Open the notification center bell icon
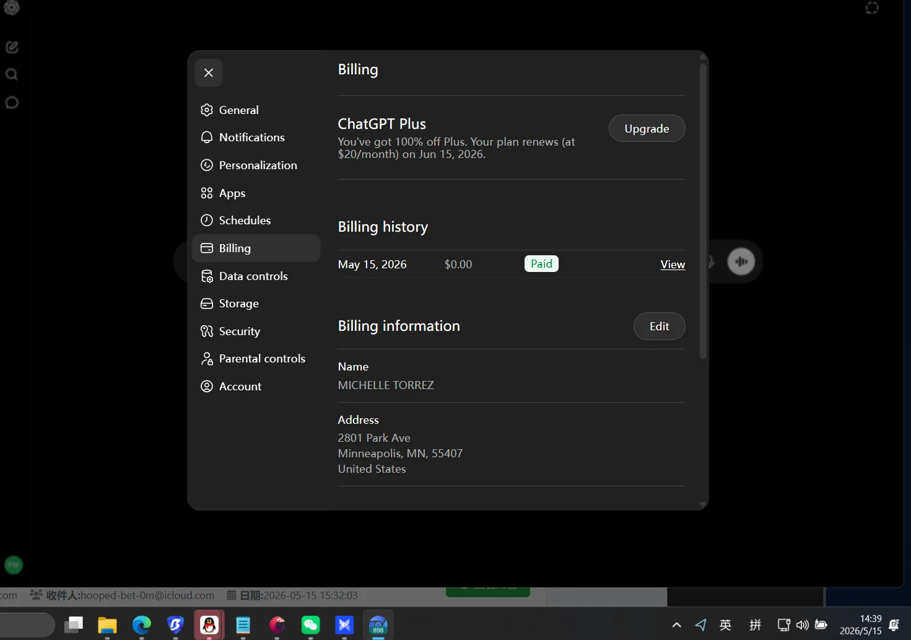The image size is (911, 640). click(x=894, y=625)
